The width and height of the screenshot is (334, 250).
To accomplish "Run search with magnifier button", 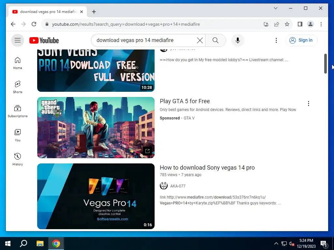I will click(x=215, y=40).
